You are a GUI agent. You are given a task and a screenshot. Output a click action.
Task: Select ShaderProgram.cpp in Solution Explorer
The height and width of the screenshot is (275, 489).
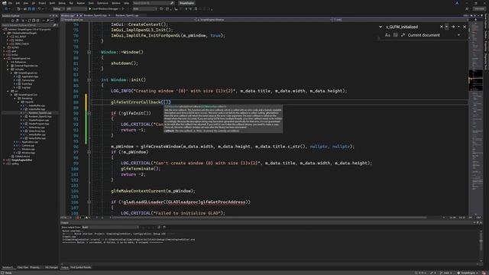click(x=39, y=121)
